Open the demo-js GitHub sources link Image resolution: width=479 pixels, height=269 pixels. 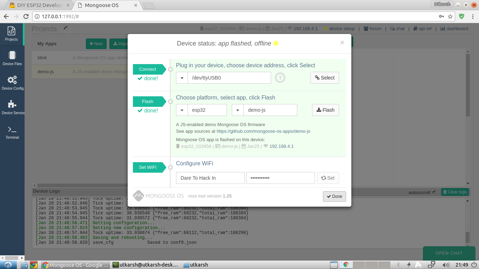(x=263, y=131)
